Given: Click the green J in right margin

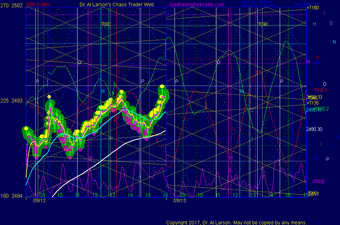Looking at the screenshot, I should (321, 144).
